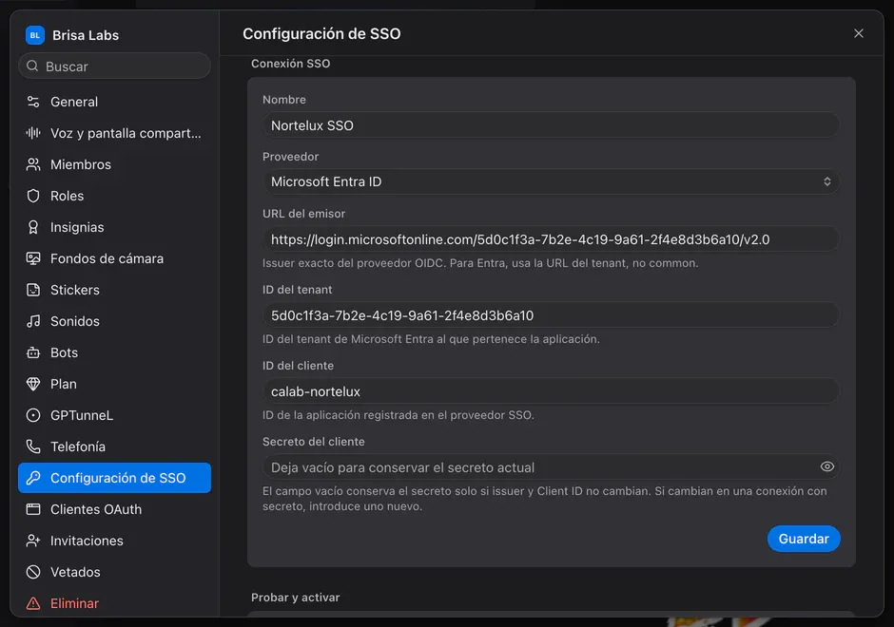Open the Bots robot icon
Image resolution: width=894 pixels, height=627 pixels.
click(x=33, y=352)
